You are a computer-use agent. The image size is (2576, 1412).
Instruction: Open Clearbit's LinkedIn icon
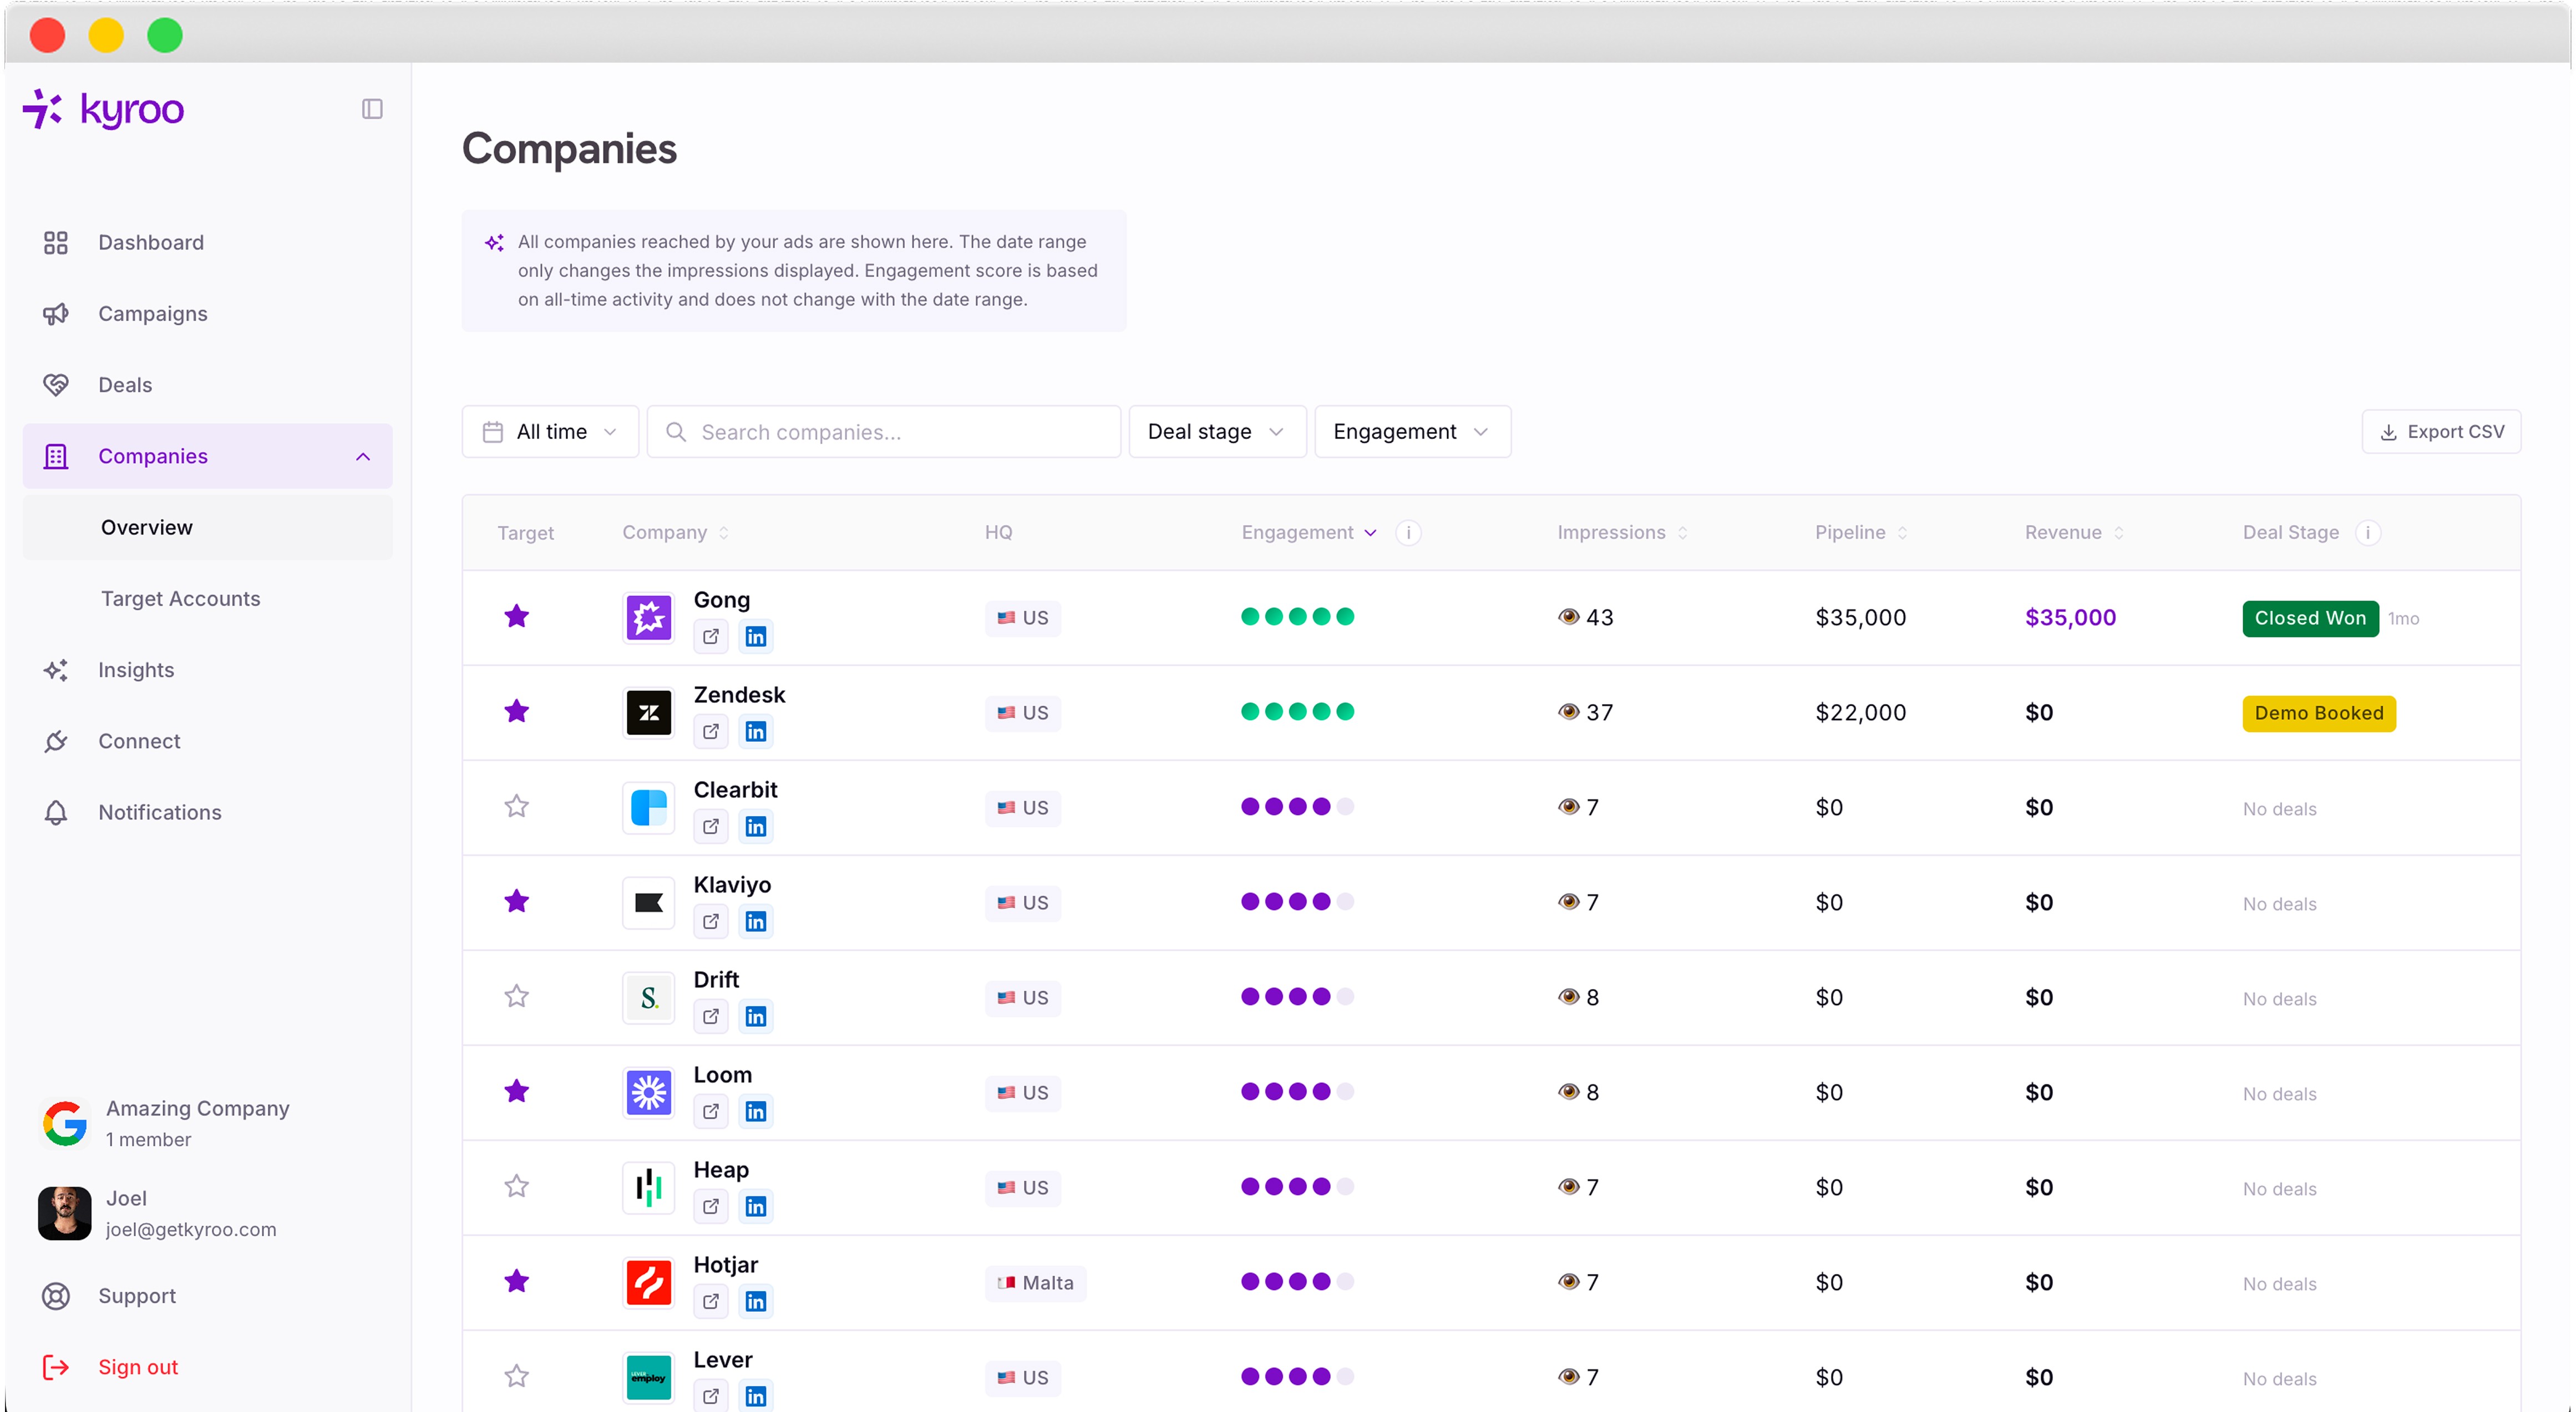pyautogui.click(x=756, y=827)
